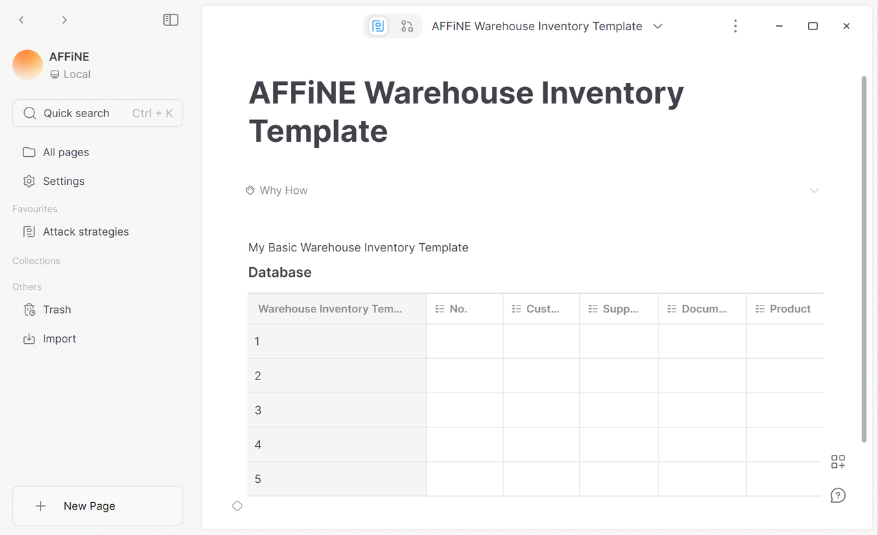Click the Quick search field
The width and height of the screenshot is (878, 535).
pos(97,113)
